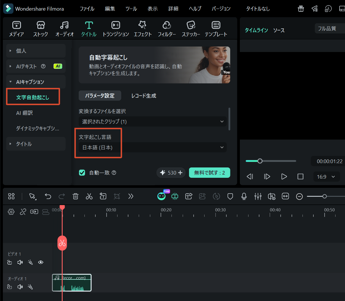Expand the AIテキスト tree item

(36, 66)
